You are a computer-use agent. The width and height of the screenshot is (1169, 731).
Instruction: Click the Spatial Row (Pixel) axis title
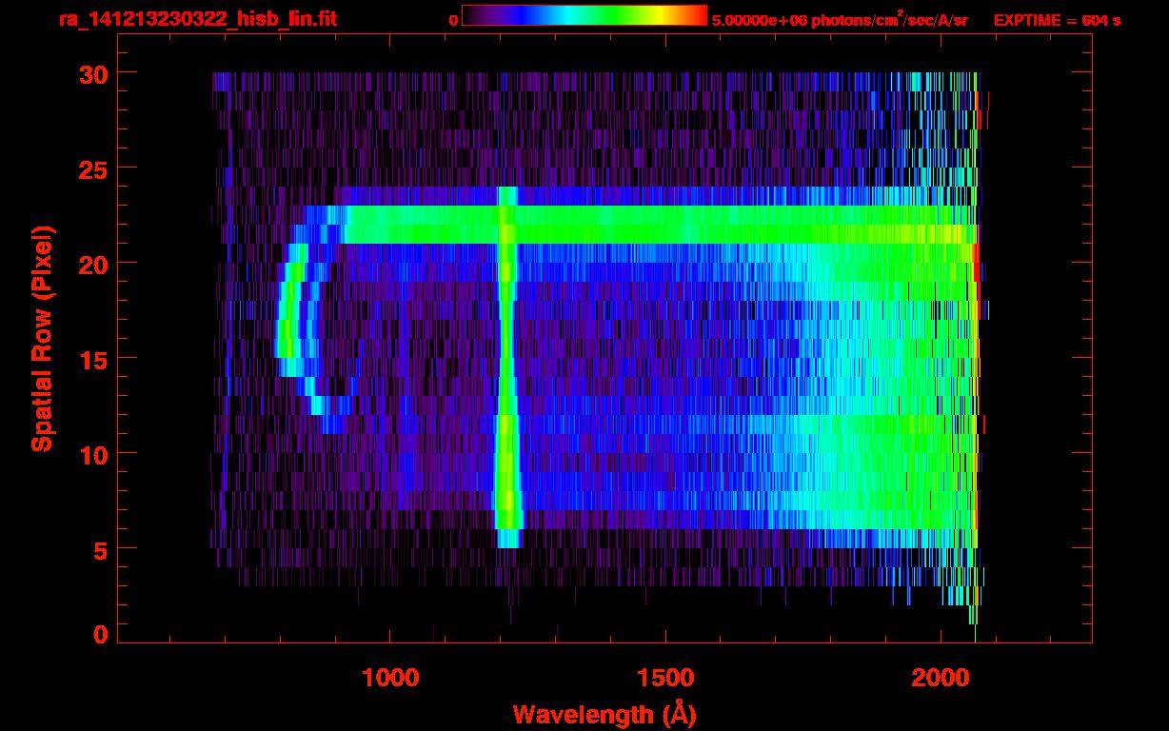[42, 339]
